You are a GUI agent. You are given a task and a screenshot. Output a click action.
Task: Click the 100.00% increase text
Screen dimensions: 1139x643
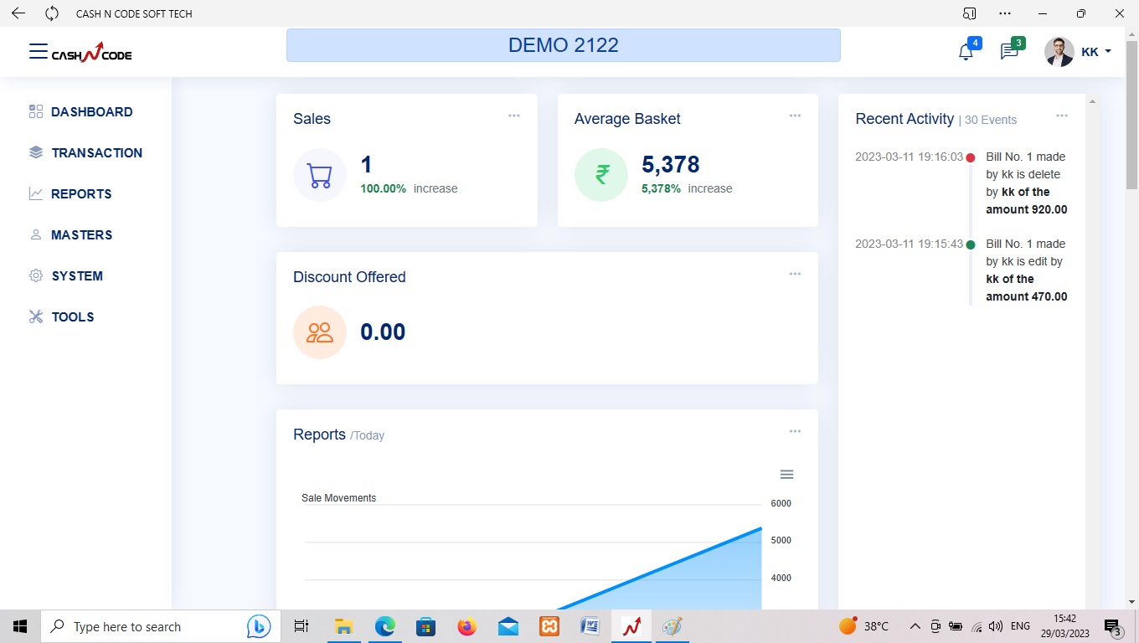click(x=409, y=188)
